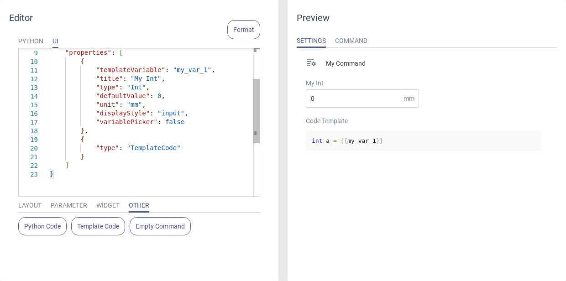Insert the Empty Command snippet
Screen dimensions: 566x281
(160, 226)
